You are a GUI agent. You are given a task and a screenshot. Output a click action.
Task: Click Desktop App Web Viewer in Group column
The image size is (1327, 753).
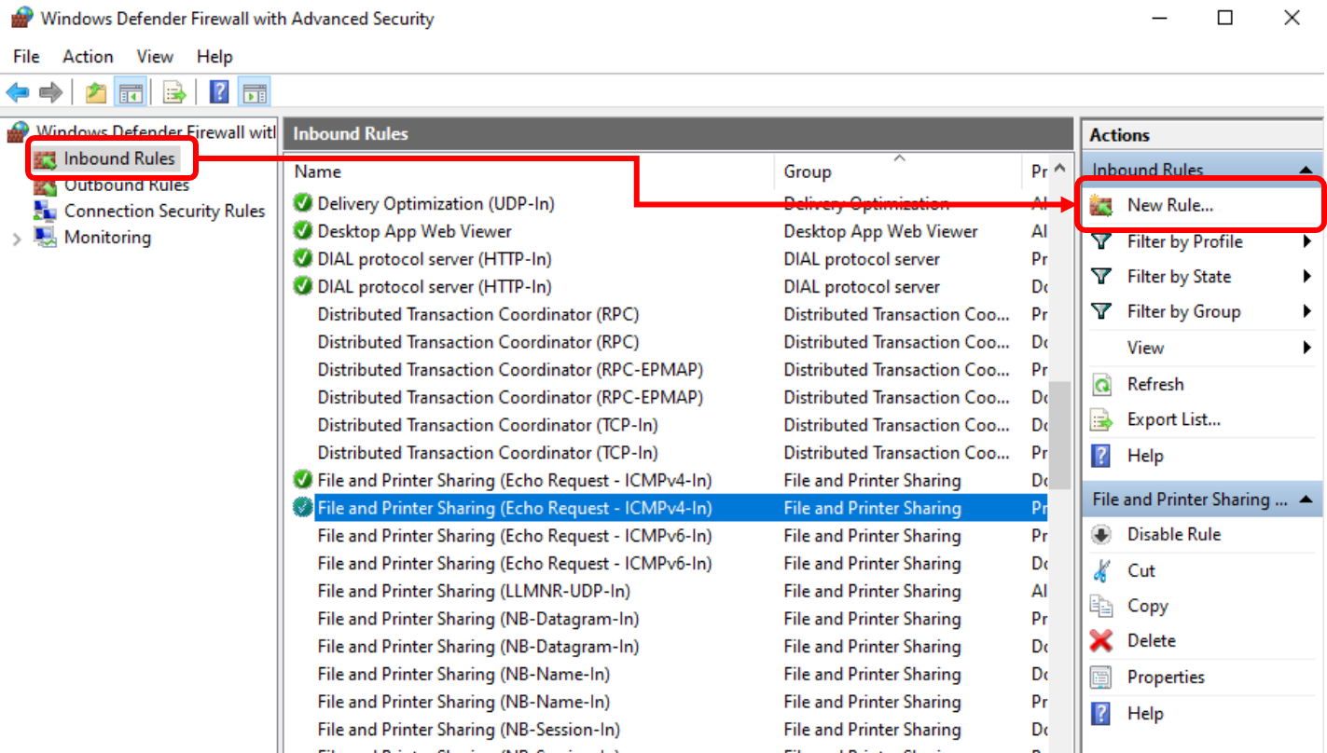(880, 231)
